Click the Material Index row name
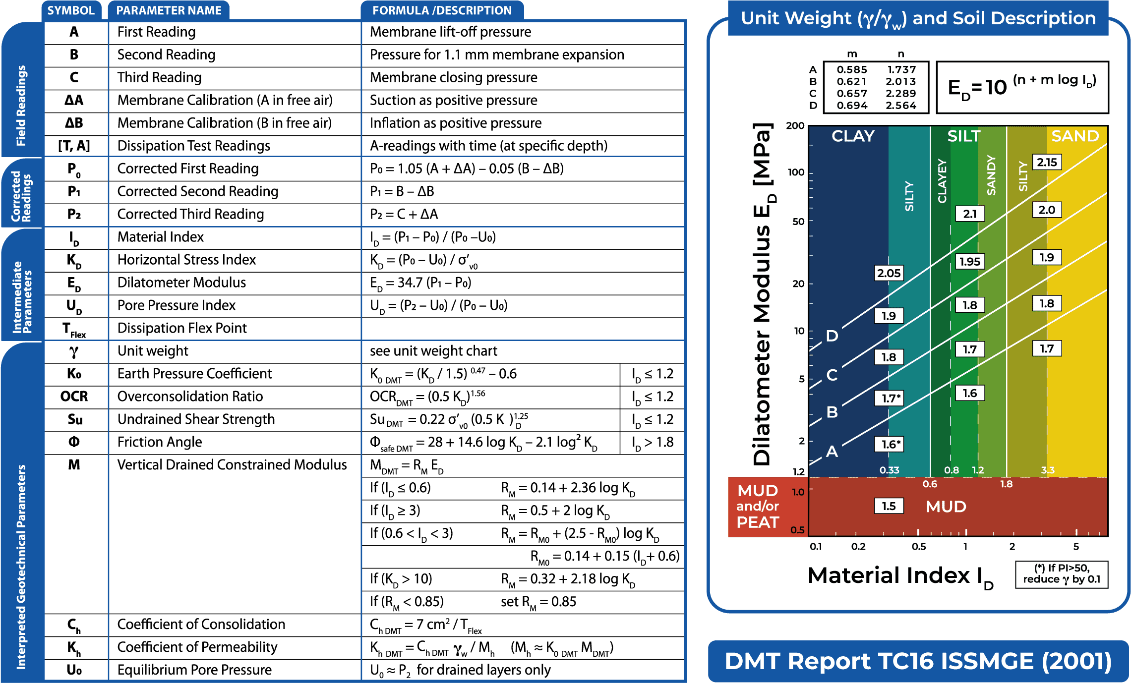 [x=160, y=237]
